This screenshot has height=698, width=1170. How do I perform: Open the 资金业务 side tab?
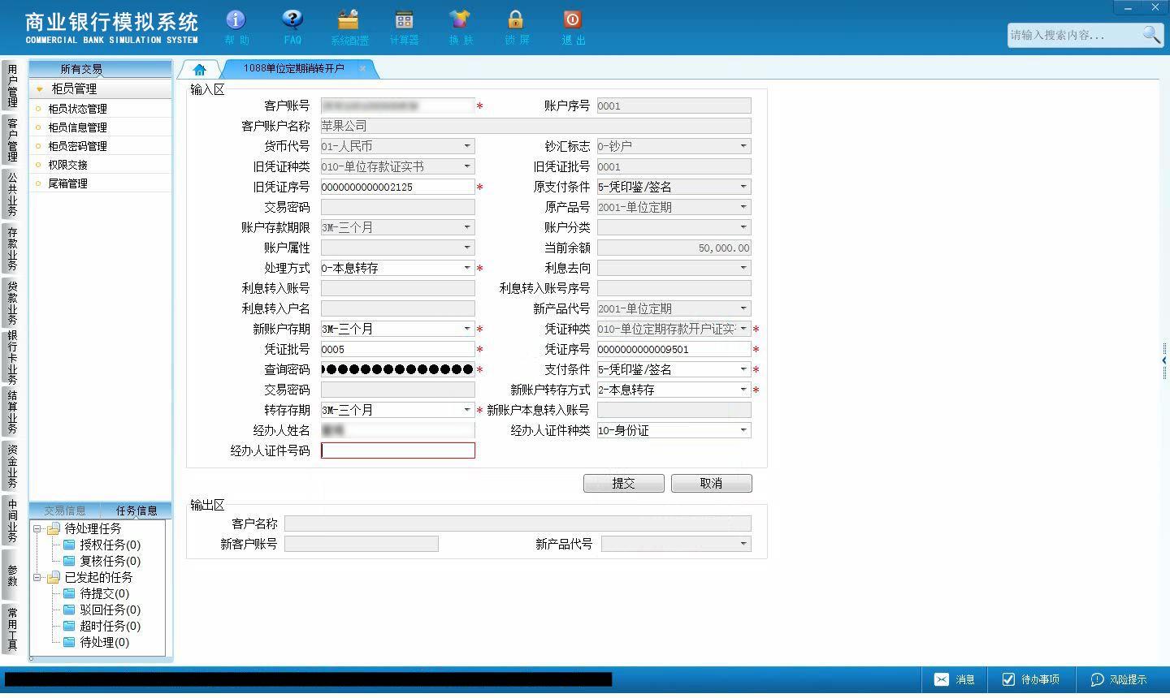(12, 467)
